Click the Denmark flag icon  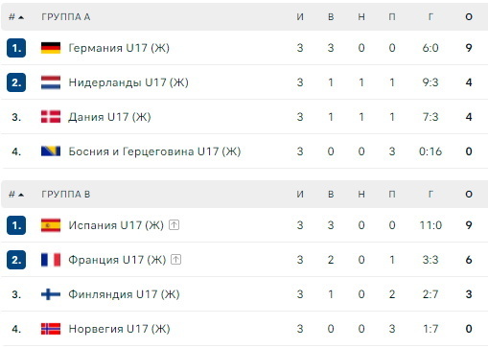pyautogui.click(x=51, y=117)
